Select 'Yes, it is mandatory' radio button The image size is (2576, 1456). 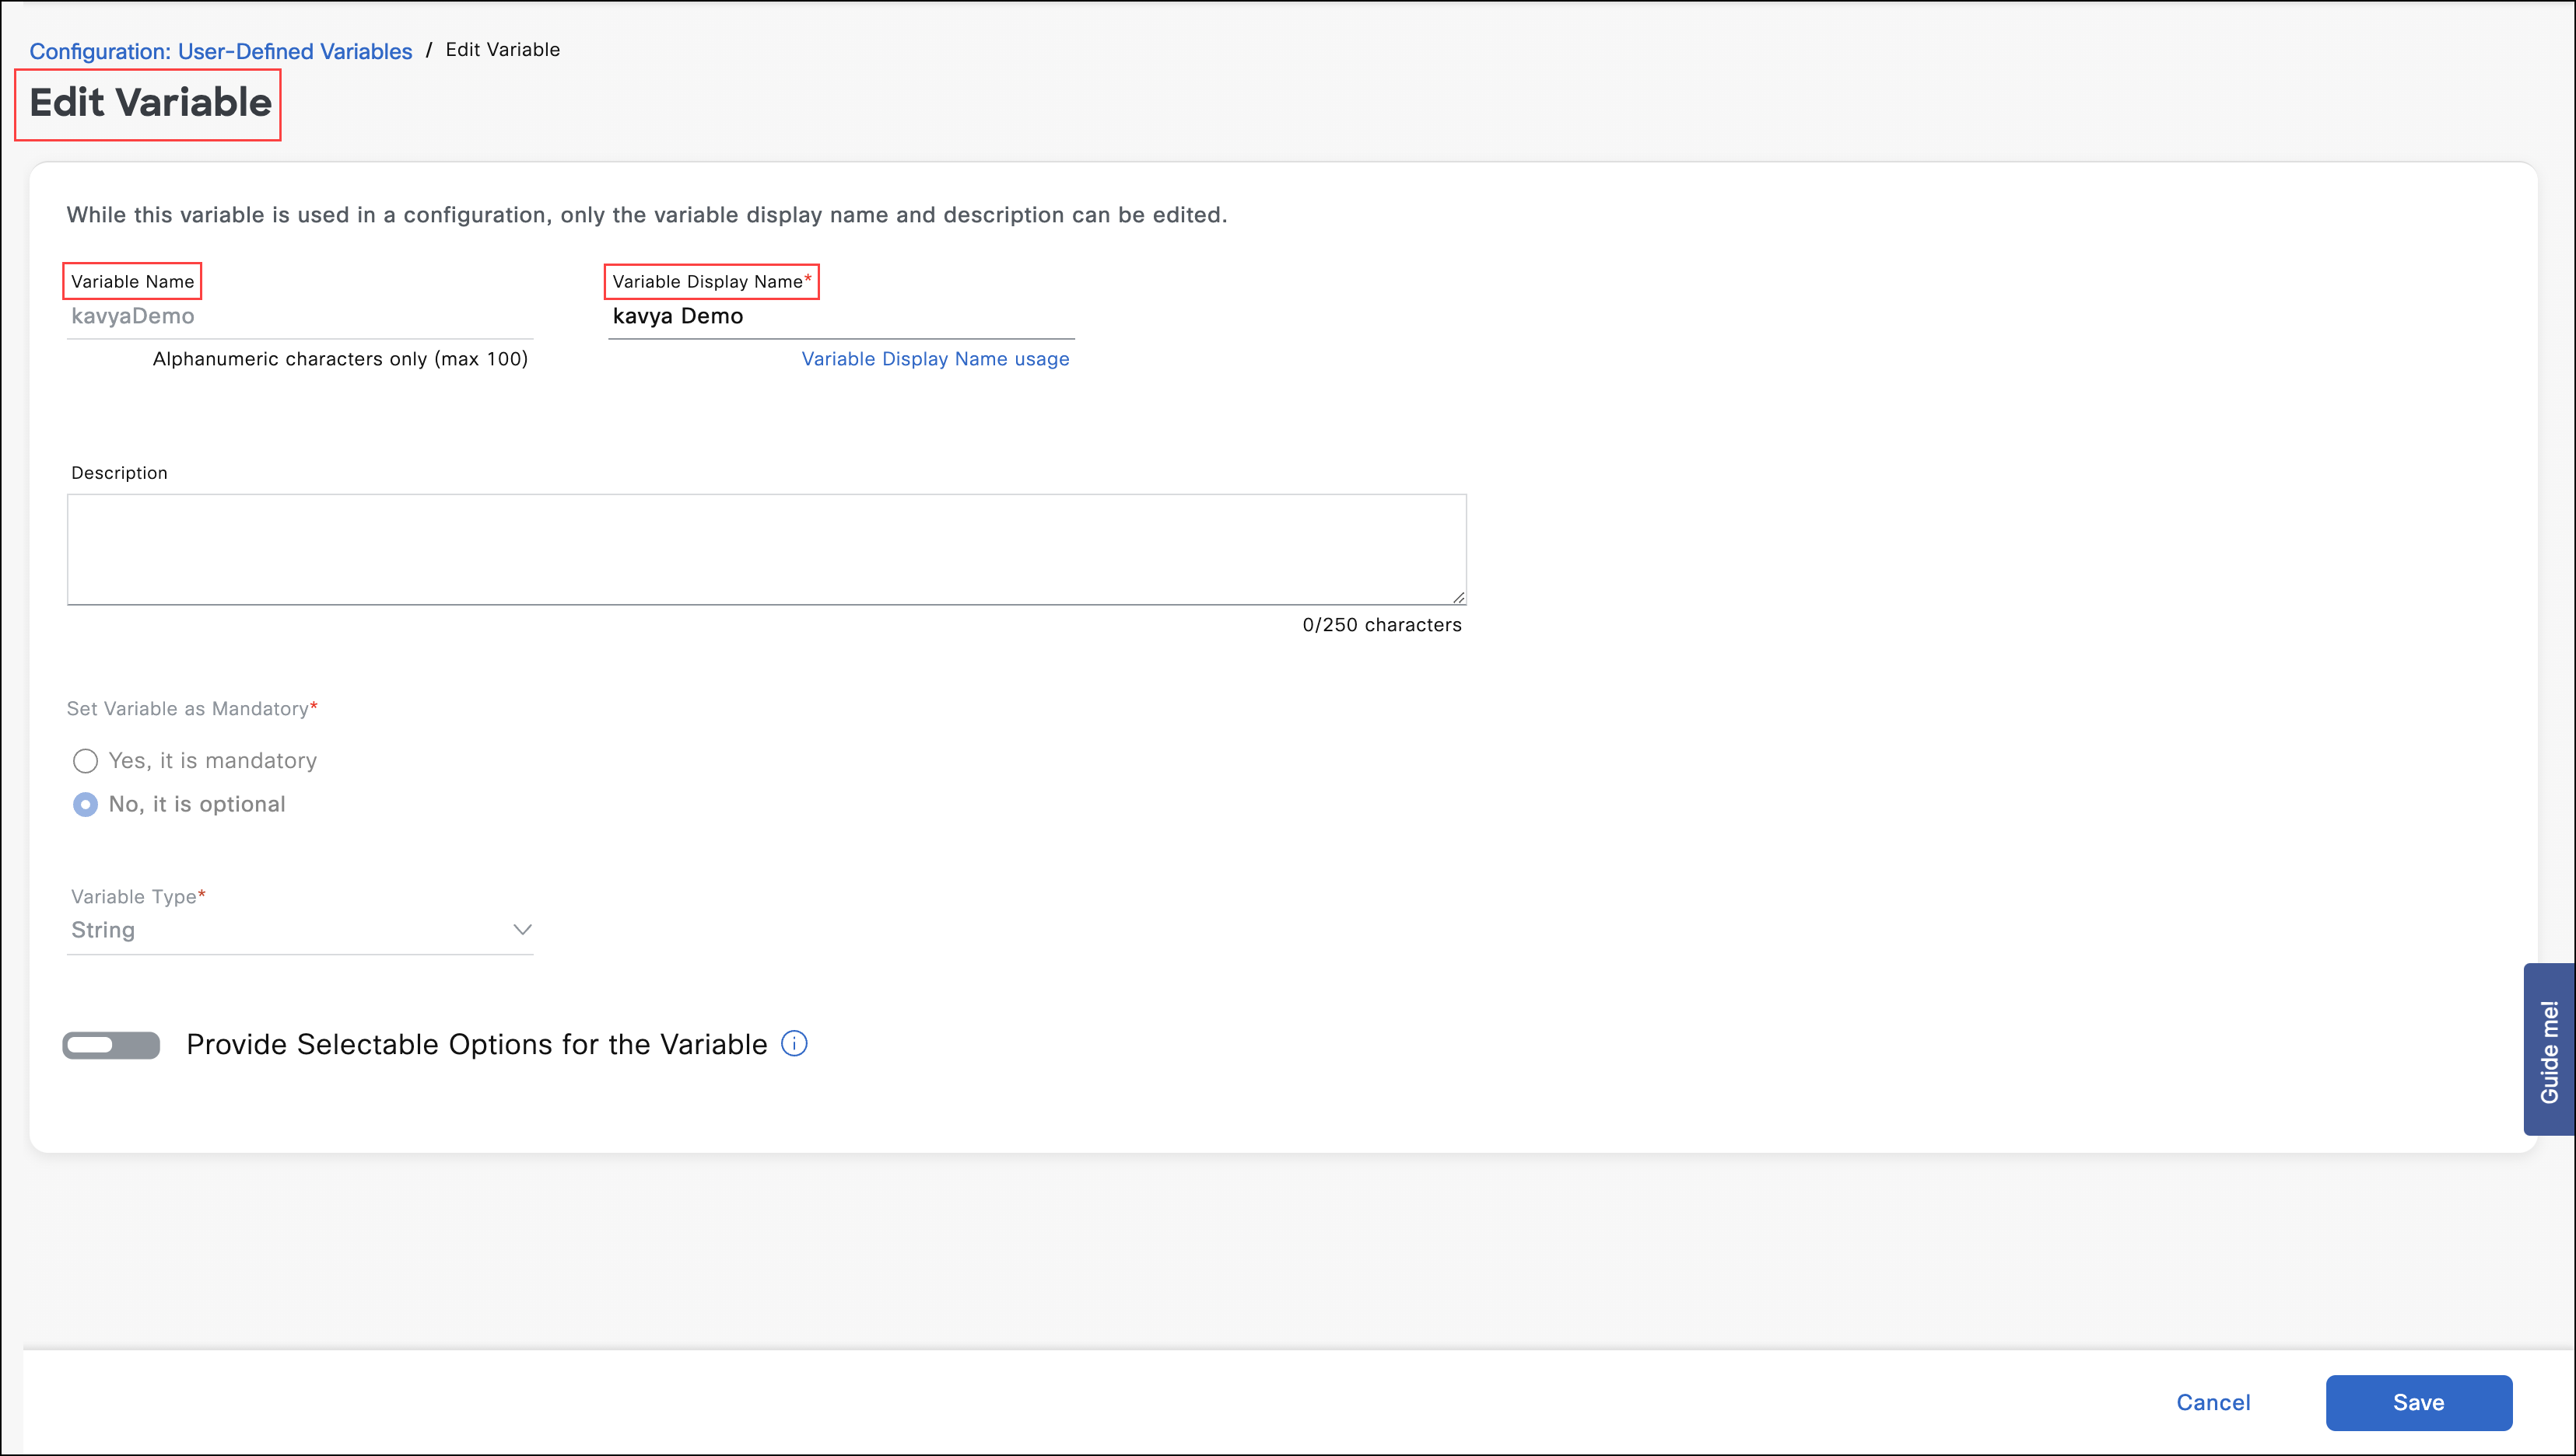coord(85,761)
